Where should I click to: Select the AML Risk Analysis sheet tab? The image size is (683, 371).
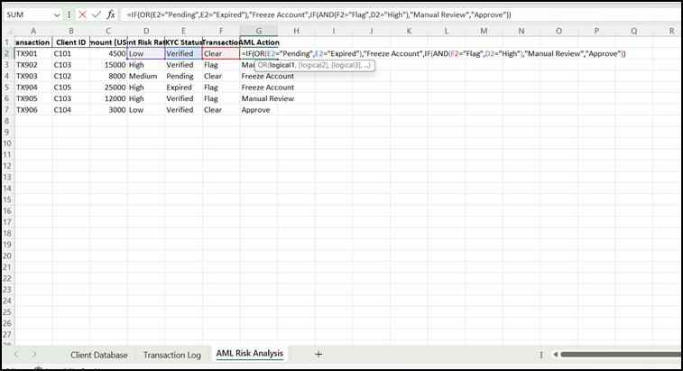pos(250,354)
